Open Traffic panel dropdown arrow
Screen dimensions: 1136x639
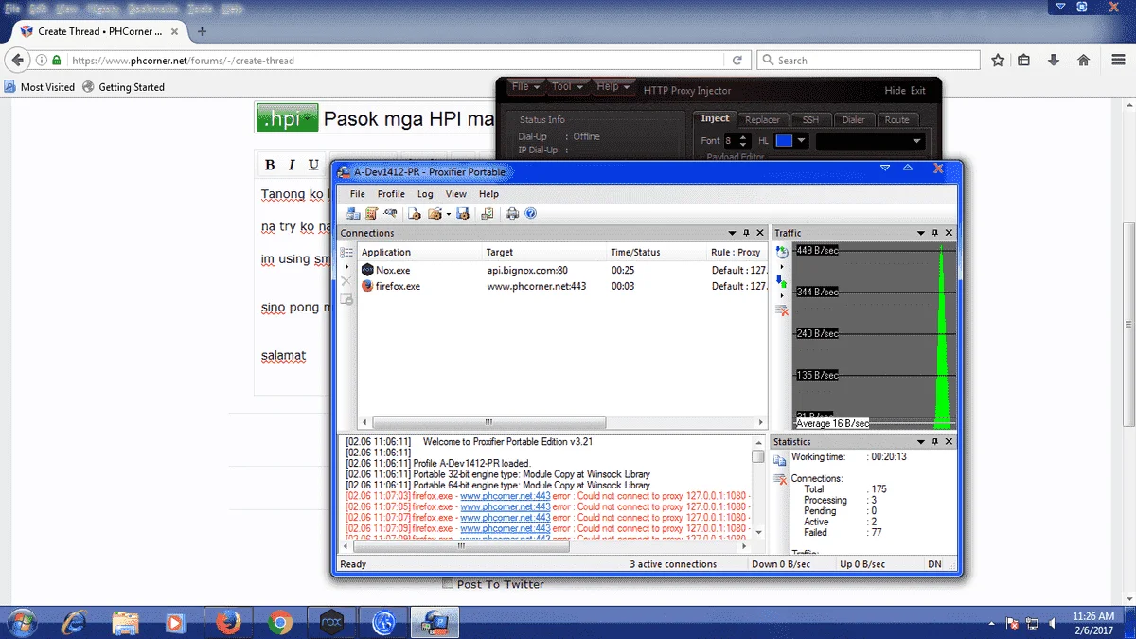[x=921, y=233]
